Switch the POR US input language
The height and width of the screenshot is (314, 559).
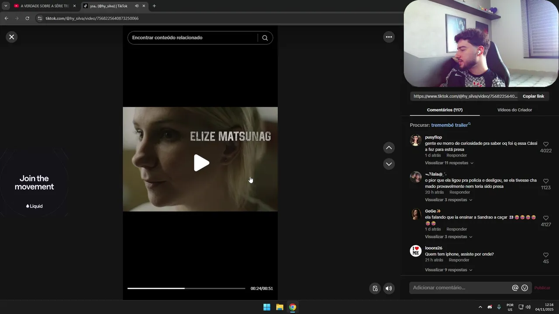click(x=510, y=307)
